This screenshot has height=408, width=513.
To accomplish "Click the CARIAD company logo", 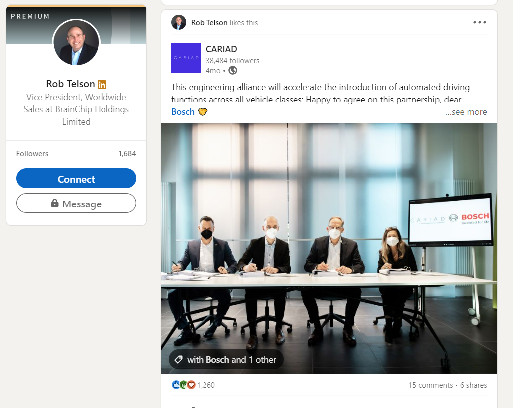I will tap(186, 58).
